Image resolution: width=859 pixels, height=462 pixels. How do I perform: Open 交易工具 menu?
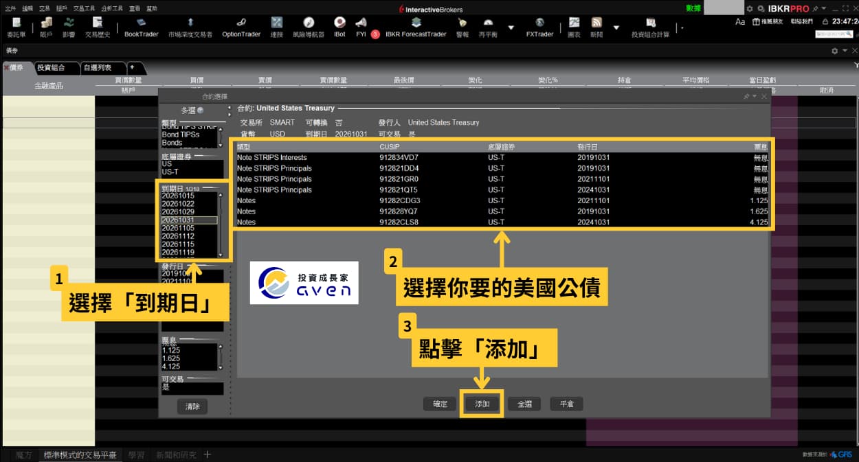pos(84,8)
